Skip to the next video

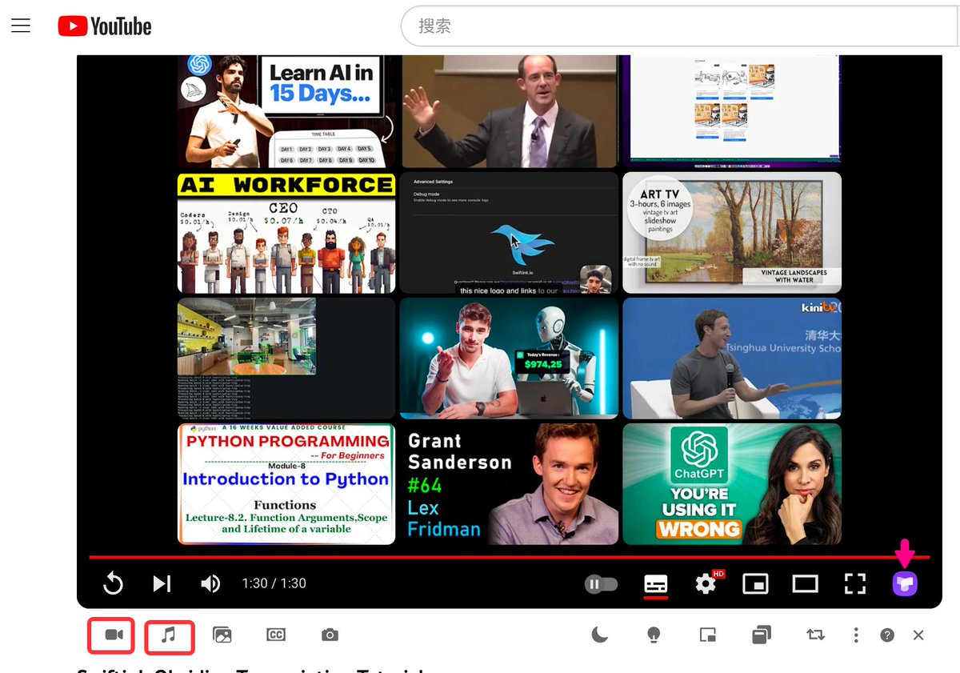point(162,583)
